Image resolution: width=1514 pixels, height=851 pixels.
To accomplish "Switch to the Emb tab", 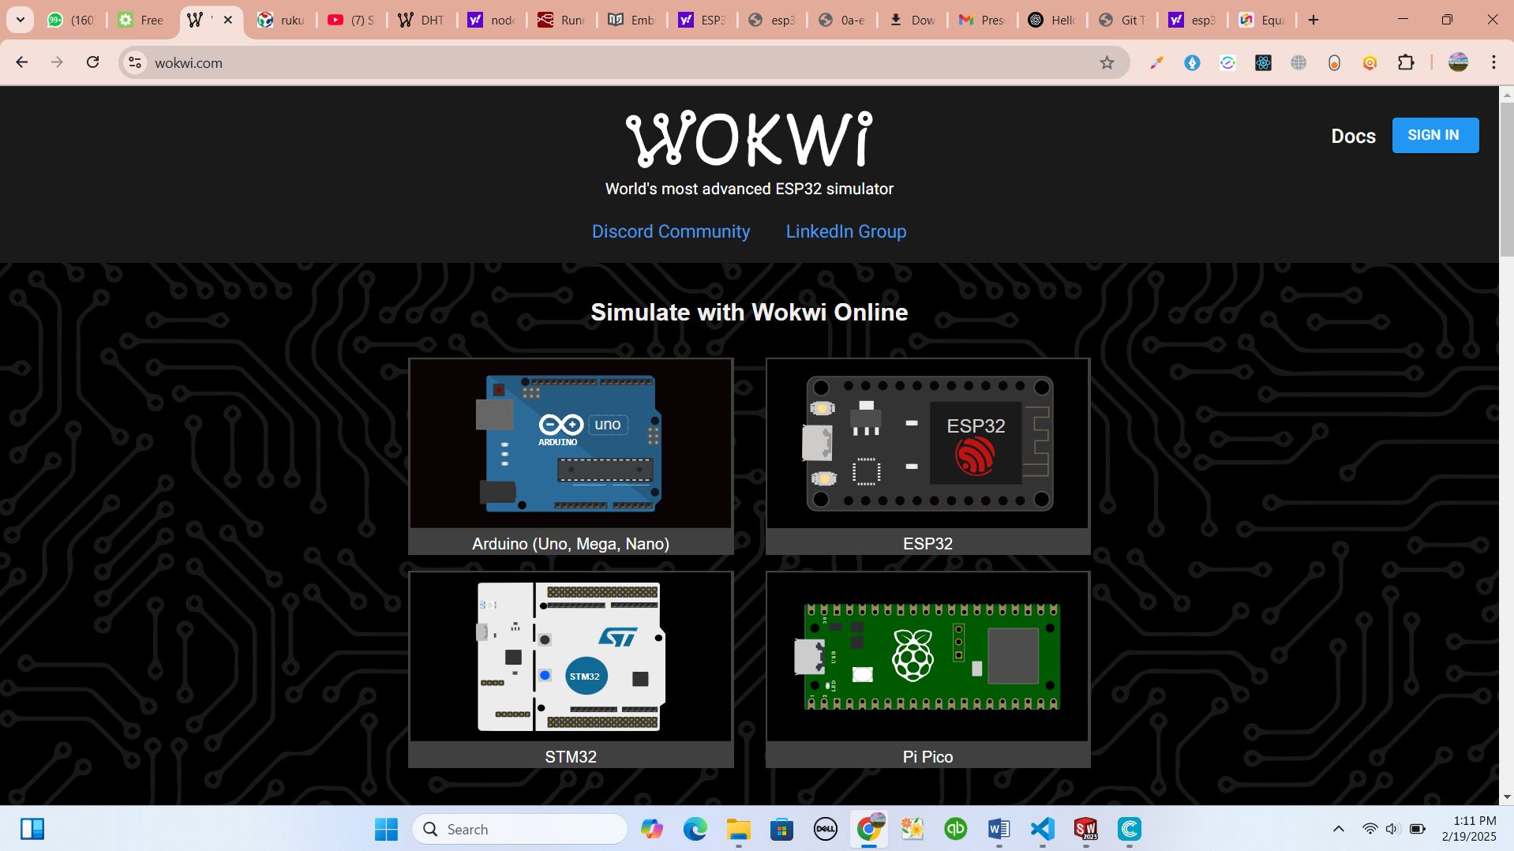I will [633, 20].
